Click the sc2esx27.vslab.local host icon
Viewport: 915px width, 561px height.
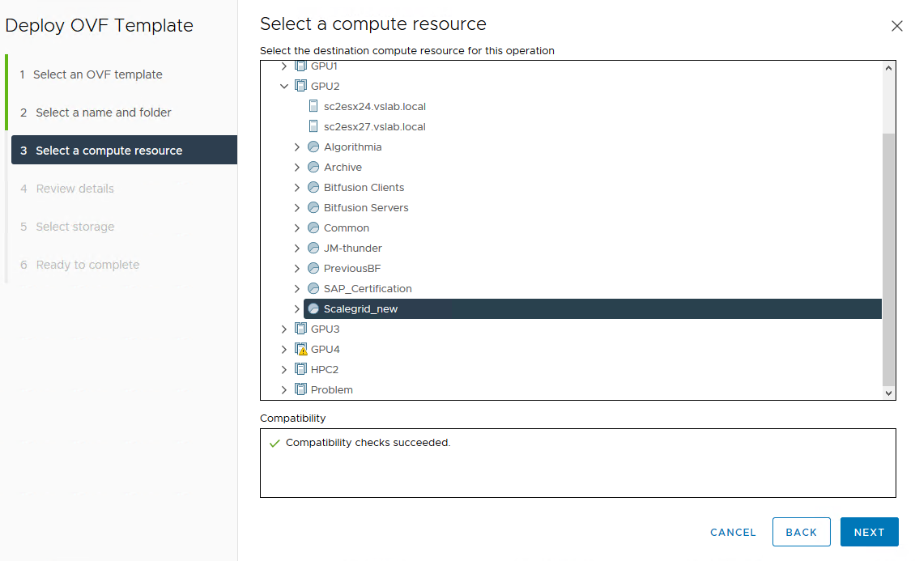tap(313, 126)
